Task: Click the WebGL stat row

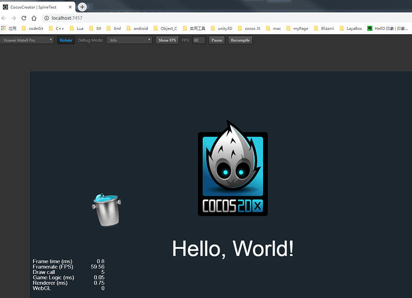Action: [x=68, y=288]
